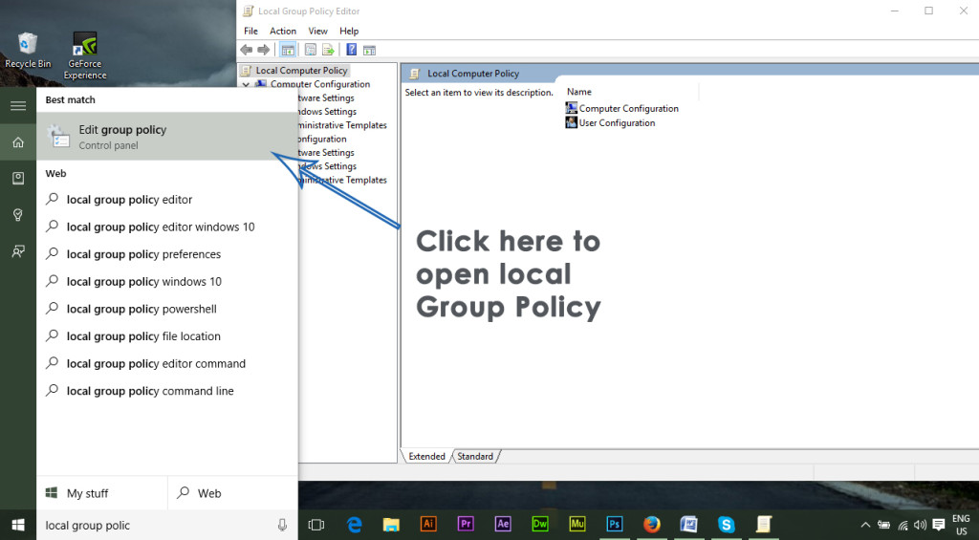Click Group Policy Editor scroll taskbar icon

764,525
